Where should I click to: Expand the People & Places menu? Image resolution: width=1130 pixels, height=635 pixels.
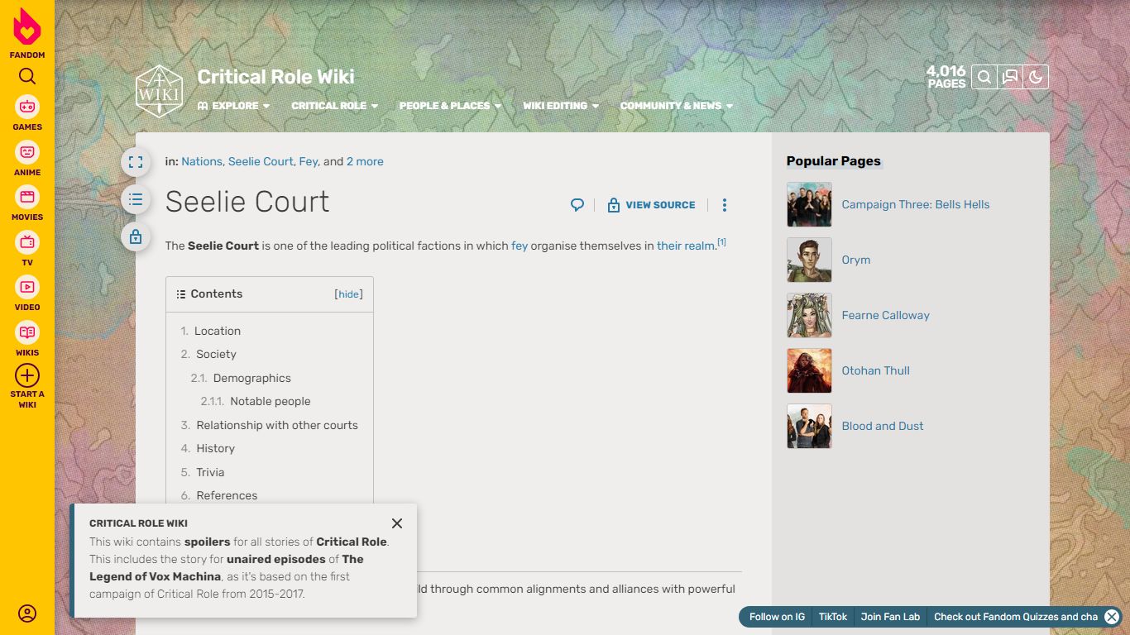[x=451, y=106]
